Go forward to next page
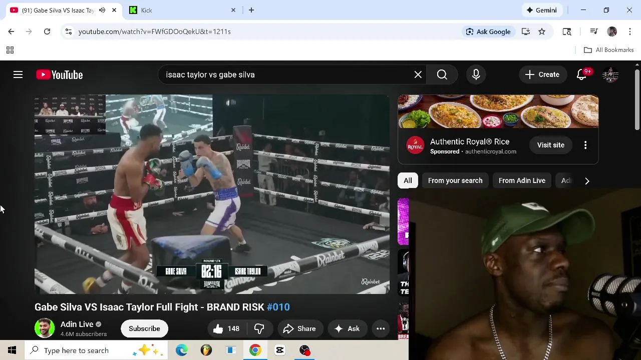 point(29,31)
